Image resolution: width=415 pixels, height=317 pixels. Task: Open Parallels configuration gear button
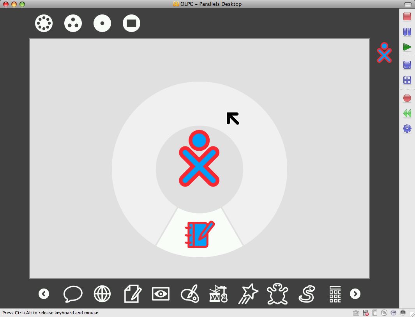407,128
